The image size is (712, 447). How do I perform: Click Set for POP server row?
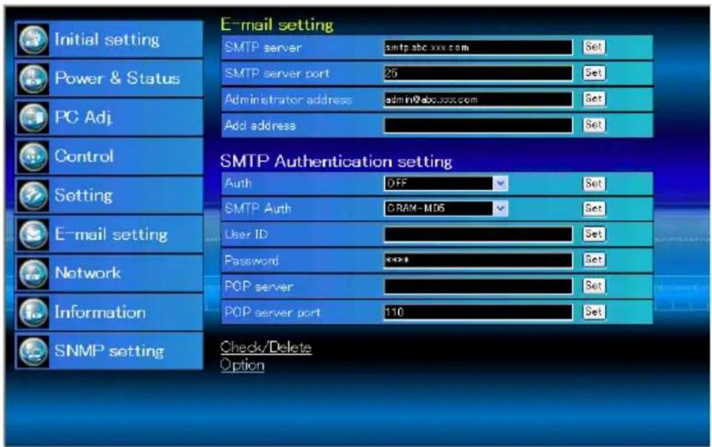[x=594, y=286]
